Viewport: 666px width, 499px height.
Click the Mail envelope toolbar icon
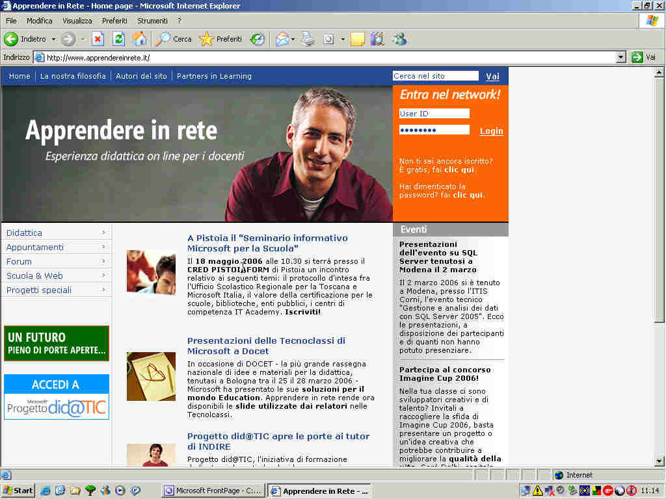coord(282,39)
